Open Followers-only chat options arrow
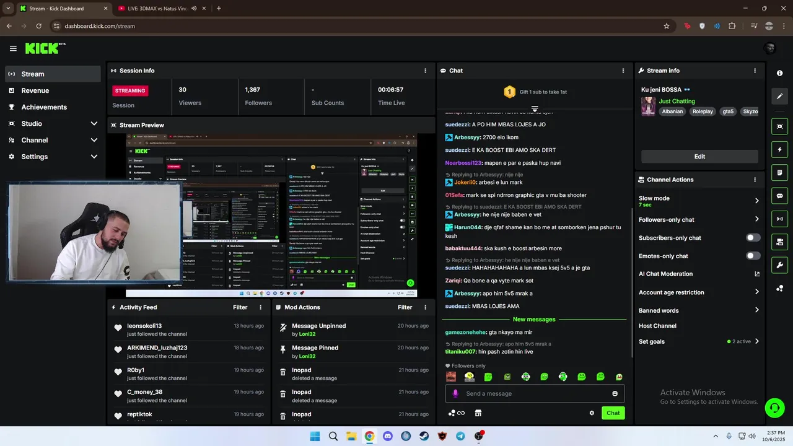Image resolution: width=793 pixels, height=446 pixels. (x=756, y=219)
